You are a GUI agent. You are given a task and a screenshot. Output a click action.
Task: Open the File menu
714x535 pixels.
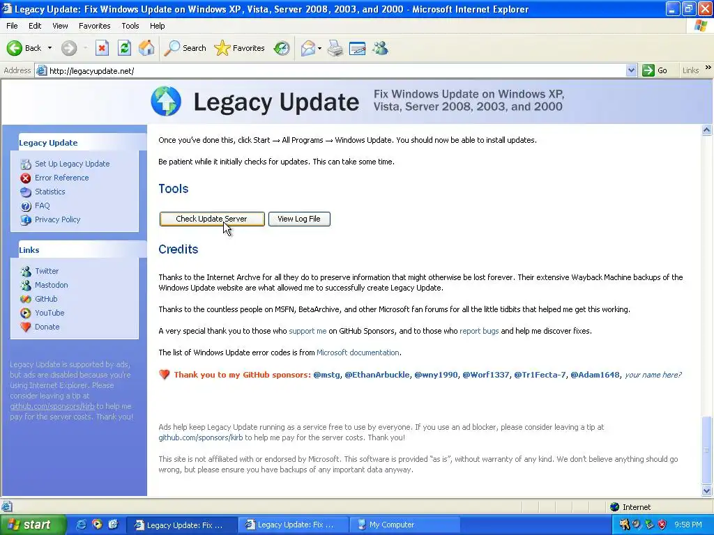click(x=12, y=26)
